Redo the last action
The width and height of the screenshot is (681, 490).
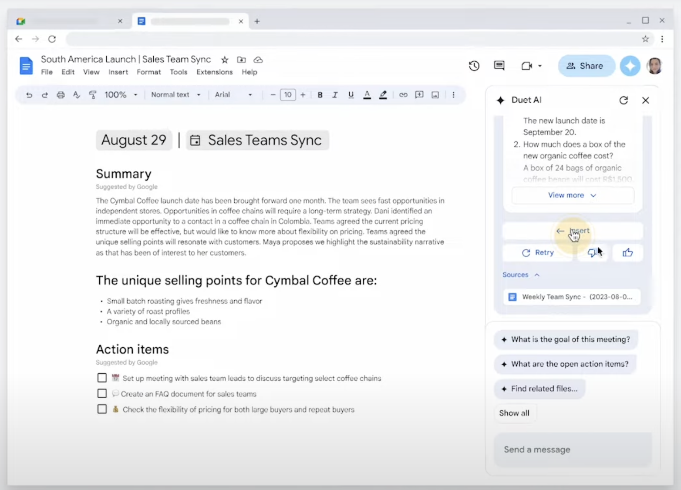[x=44, y=95]
